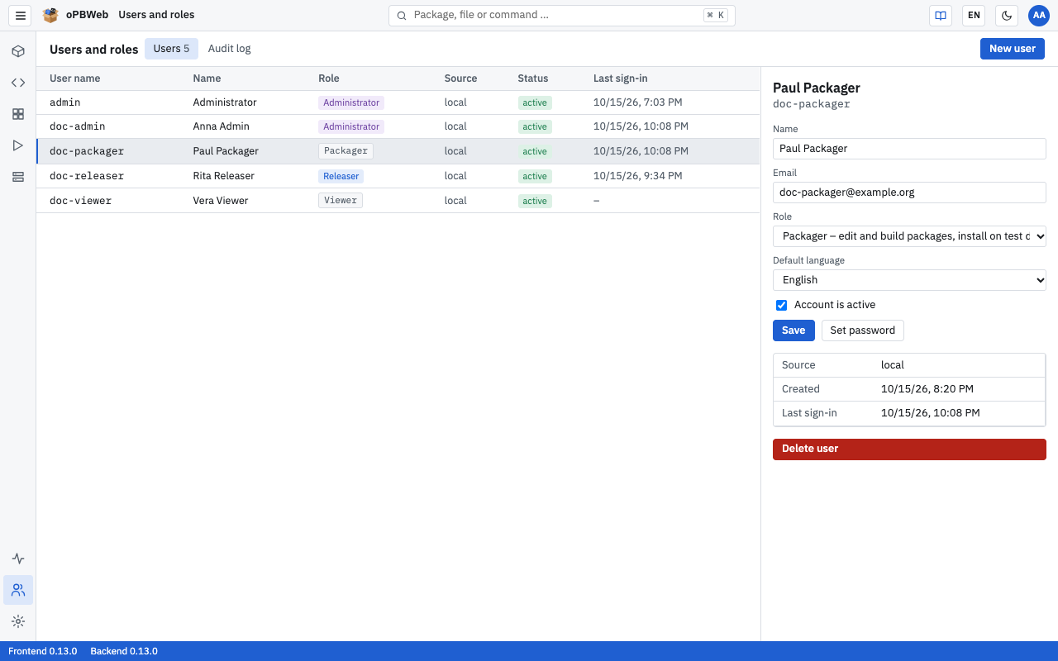Image resolution: width=1058 pixels, height=661 pixels.
Task: Click the oPBWeb package logo
Action: pyautogui.click(x=51, y=16)
